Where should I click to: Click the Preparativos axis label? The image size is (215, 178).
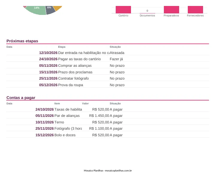[171, 16]
